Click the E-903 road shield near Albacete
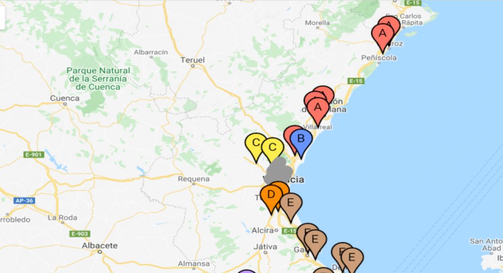 (x=80, y=233)
